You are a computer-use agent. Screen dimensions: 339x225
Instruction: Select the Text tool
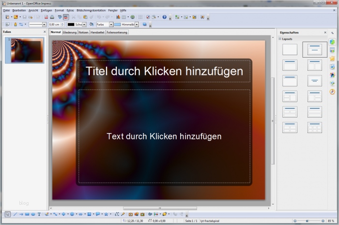click(39, 214)
